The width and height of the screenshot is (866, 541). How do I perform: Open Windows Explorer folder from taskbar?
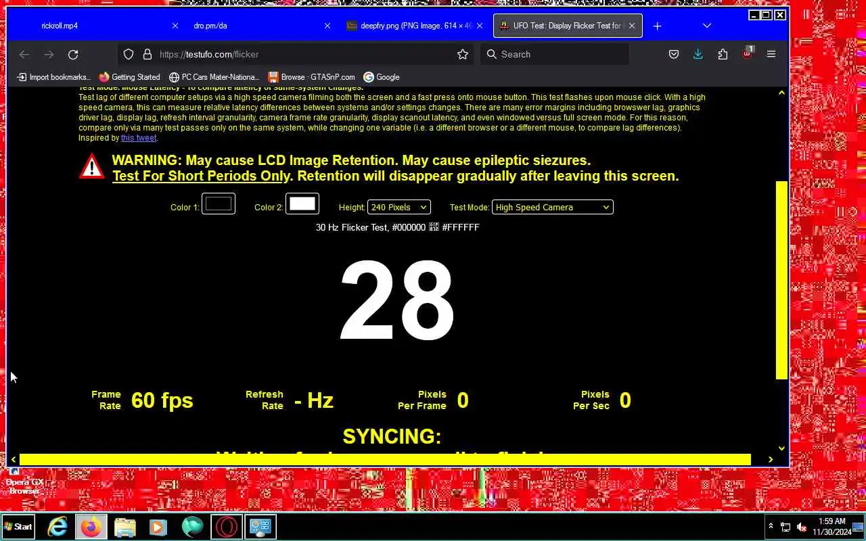(124, 526)
